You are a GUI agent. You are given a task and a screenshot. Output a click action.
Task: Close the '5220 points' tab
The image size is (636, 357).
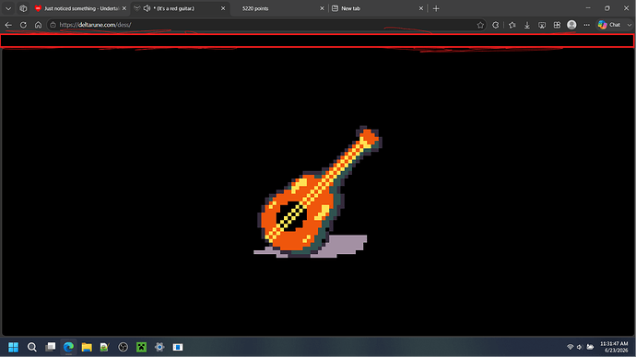[322, 8]
